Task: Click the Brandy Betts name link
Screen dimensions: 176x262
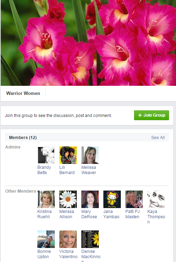Action: point(44,170)
